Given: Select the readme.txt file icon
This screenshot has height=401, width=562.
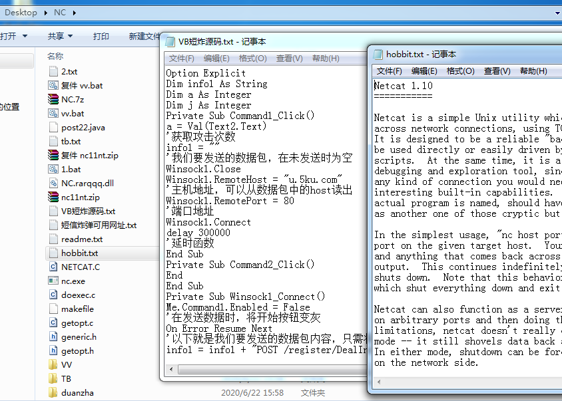Looking at the screenshot, I should coord(53,239).
